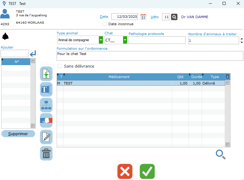Click the quantity 1,00 cell under Qté
Screen dimensions: 244x180
(180, 83)
